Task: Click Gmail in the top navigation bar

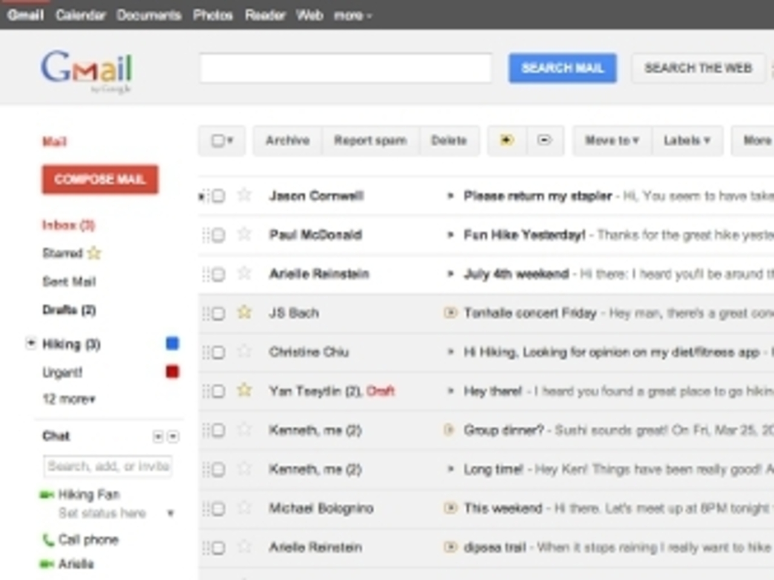Action: click(x=25, y=15)
